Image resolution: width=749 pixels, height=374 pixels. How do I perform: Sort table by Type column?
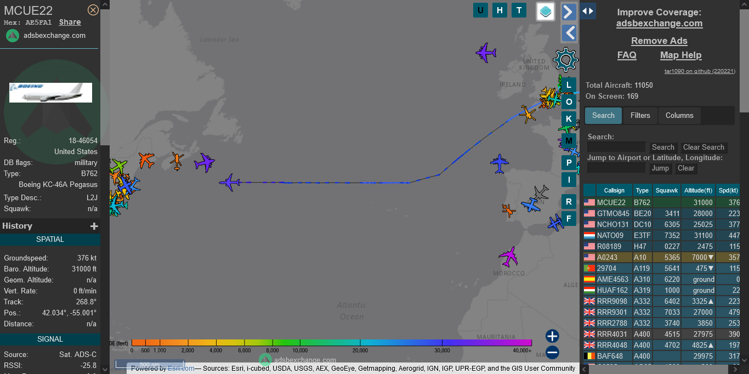(642, 190)
